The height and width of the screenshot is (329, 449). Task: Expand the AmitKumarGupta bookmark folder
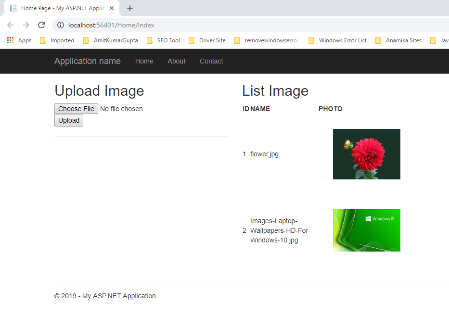coord(111,40)
